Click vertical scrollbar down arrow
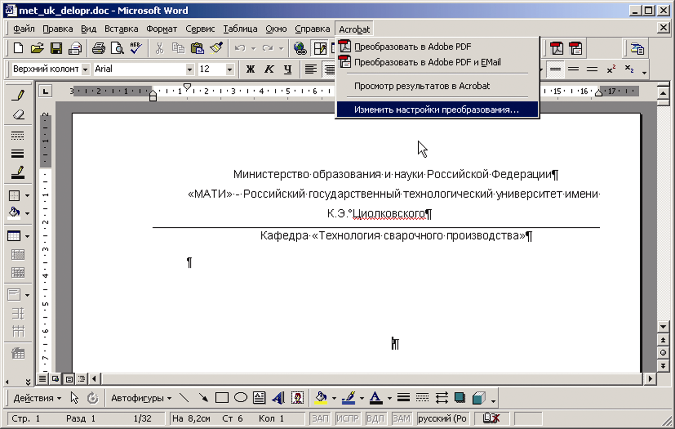This screenshot has width=675, height=429. pyautogui.click(x=663, y=327)
